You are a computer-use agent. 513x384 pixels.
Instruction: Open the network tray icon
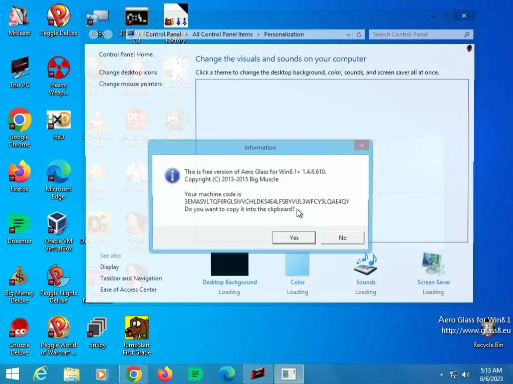pyautogui.click(x=454, y=374)
